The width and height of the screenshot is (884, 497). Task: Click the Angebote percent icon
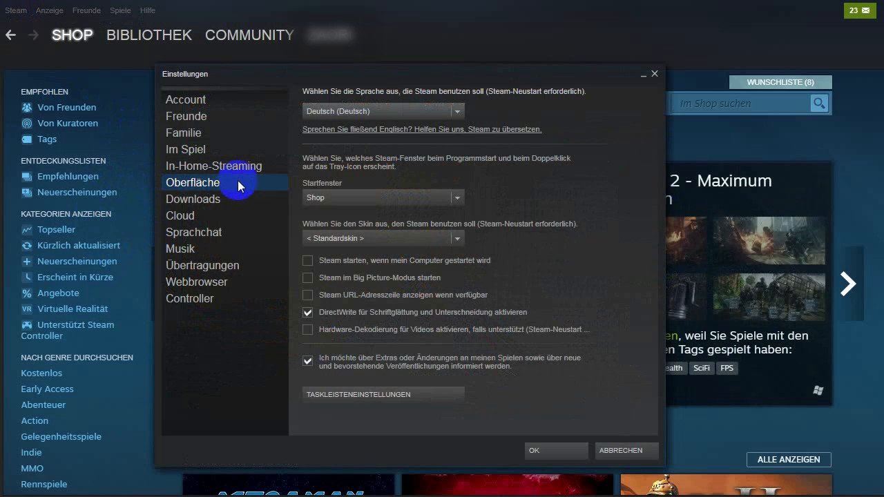pyautogui.click(x=26, y=293)
